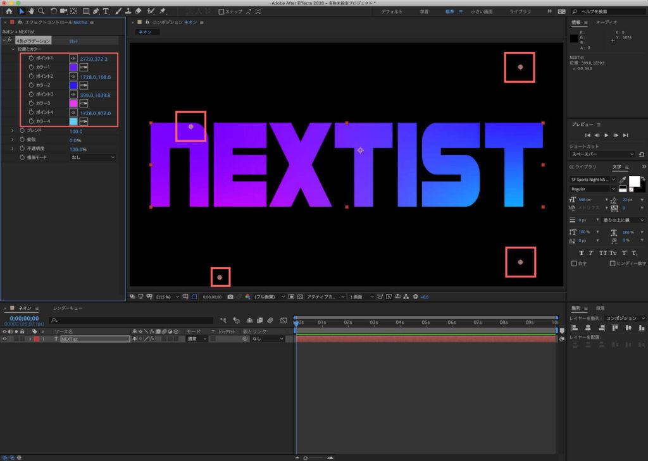The image size is (648, 461).
Task: Select the Camera tool
Action: [x=64, y=11]
